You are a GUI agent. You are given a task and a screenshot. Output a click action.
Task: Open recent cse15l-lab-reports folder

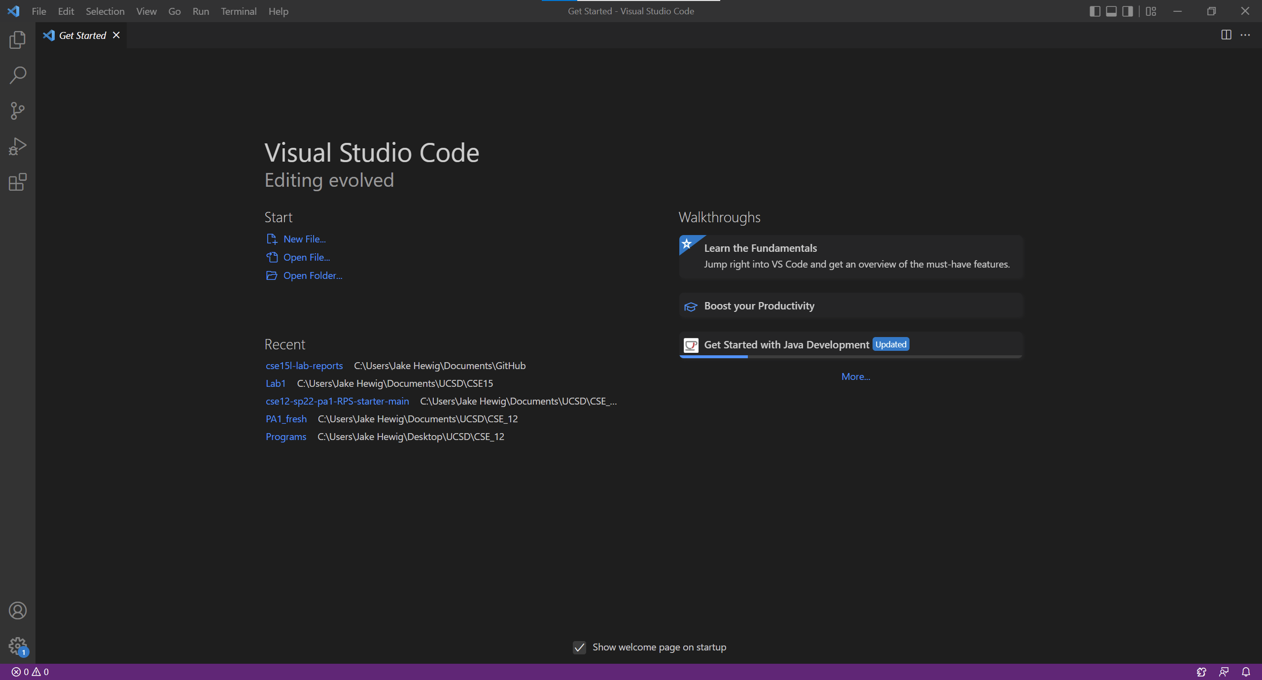pos(304,366)
